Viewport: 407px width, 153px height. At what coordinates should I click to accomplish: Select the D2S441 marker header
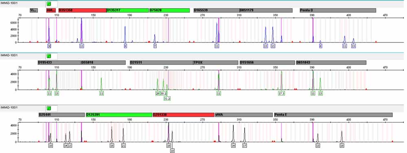click(x=61, y=115)
